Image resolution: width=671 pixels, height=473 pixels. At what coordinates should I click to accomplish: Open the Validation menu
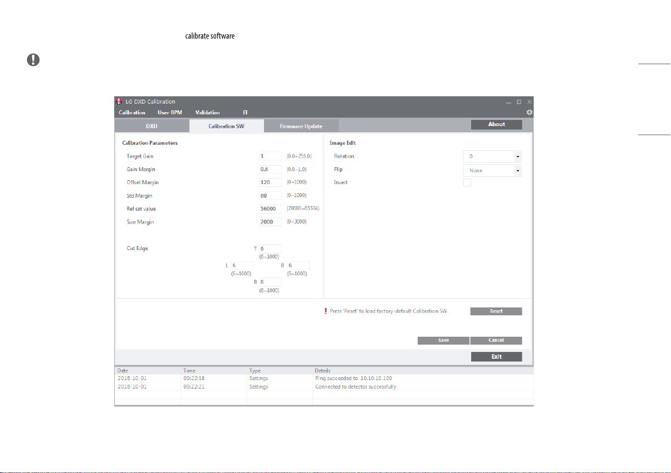click(x=208, y=113)
